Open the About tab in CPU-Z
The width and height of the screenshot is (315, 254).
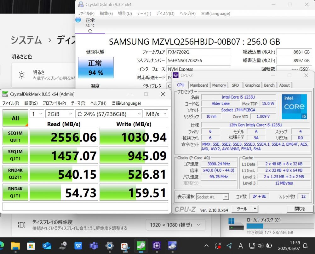284,85
